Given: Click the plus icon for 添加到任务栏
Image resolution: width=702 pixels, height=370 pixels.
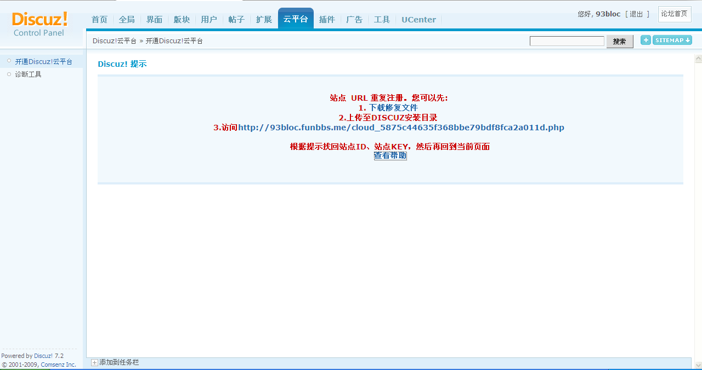Looking at the screenshot, I should [x=94, y=362].
